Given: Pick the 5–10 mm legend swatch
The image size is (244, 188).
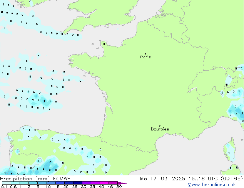Looking at the screenshot, I should (x=42, y=183).
